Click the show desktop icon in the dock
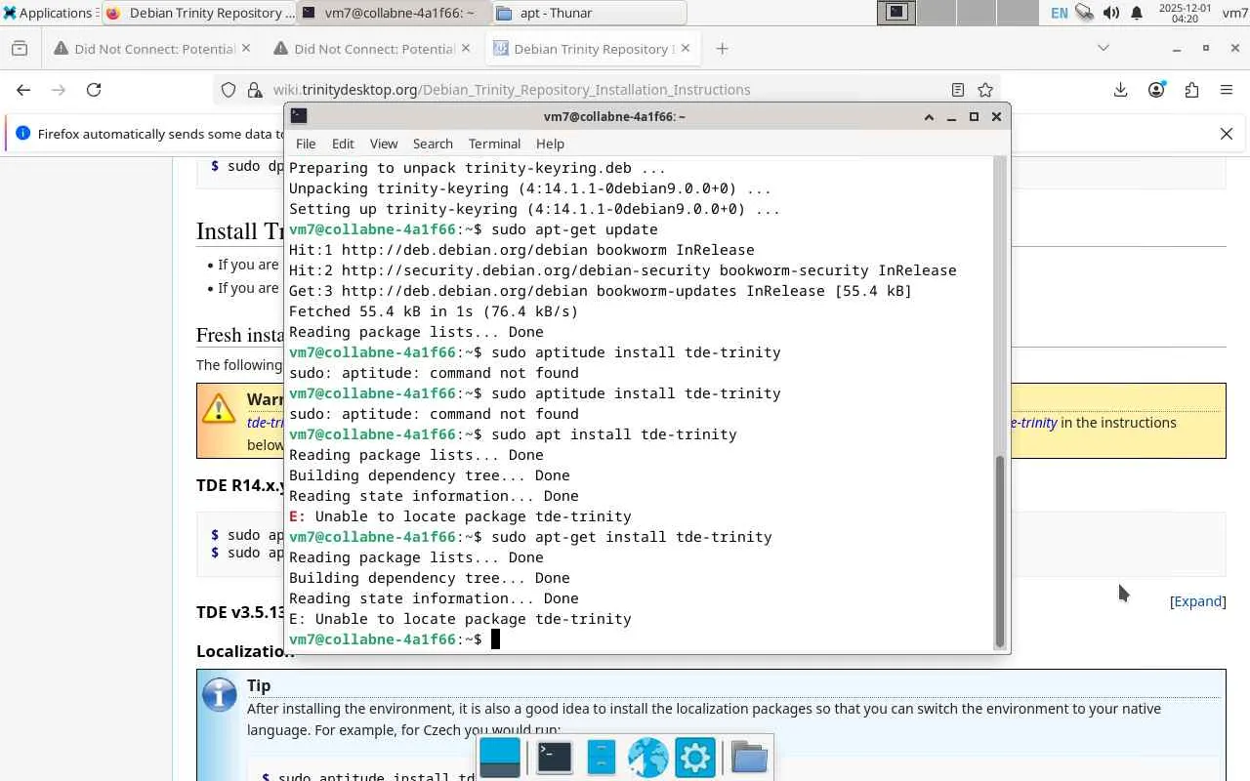The height and width of the screenshot is (781, 1250). coord(500,758)
